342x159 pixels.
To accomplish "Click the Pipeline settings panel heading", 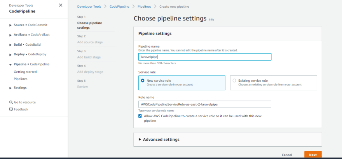I will (x=155, y=33).
